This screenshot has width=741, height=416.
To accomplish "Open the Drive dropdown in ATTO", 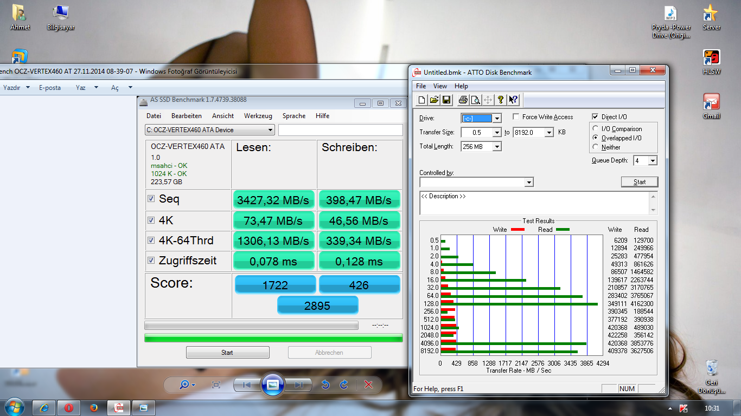I will (497, 118).
